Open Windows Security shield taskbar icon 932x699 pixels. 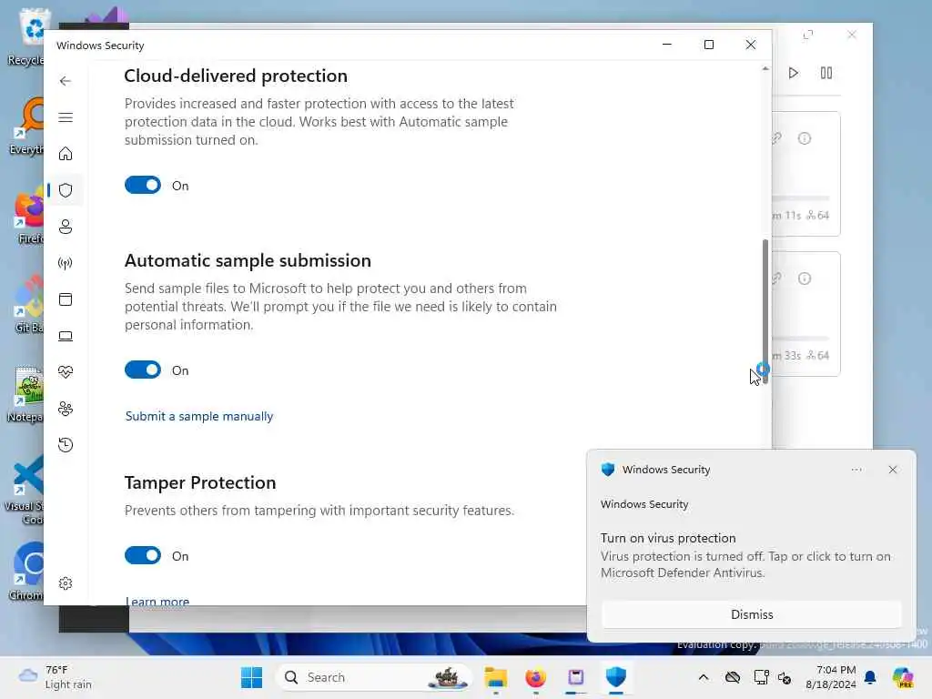pos(616,677)
